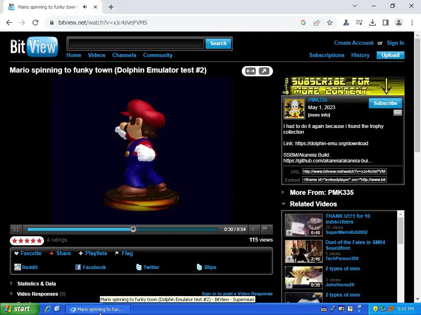Click the red Share arrow icon
This screenshot has width=421, height=315.
[x=51, y=253]
